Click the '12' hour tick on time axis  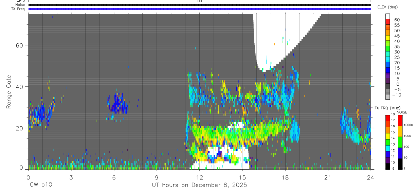pos(200,177)
